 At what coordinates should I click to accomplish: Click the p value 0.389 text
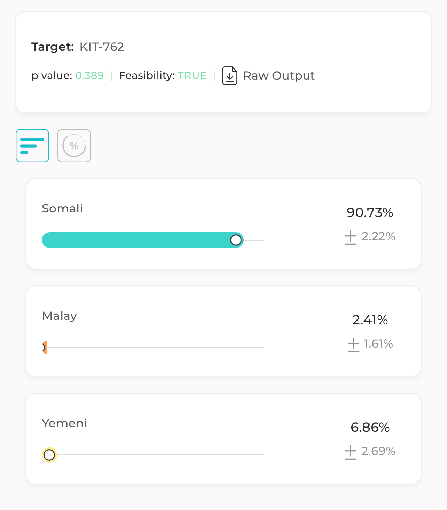click(89, 75)
